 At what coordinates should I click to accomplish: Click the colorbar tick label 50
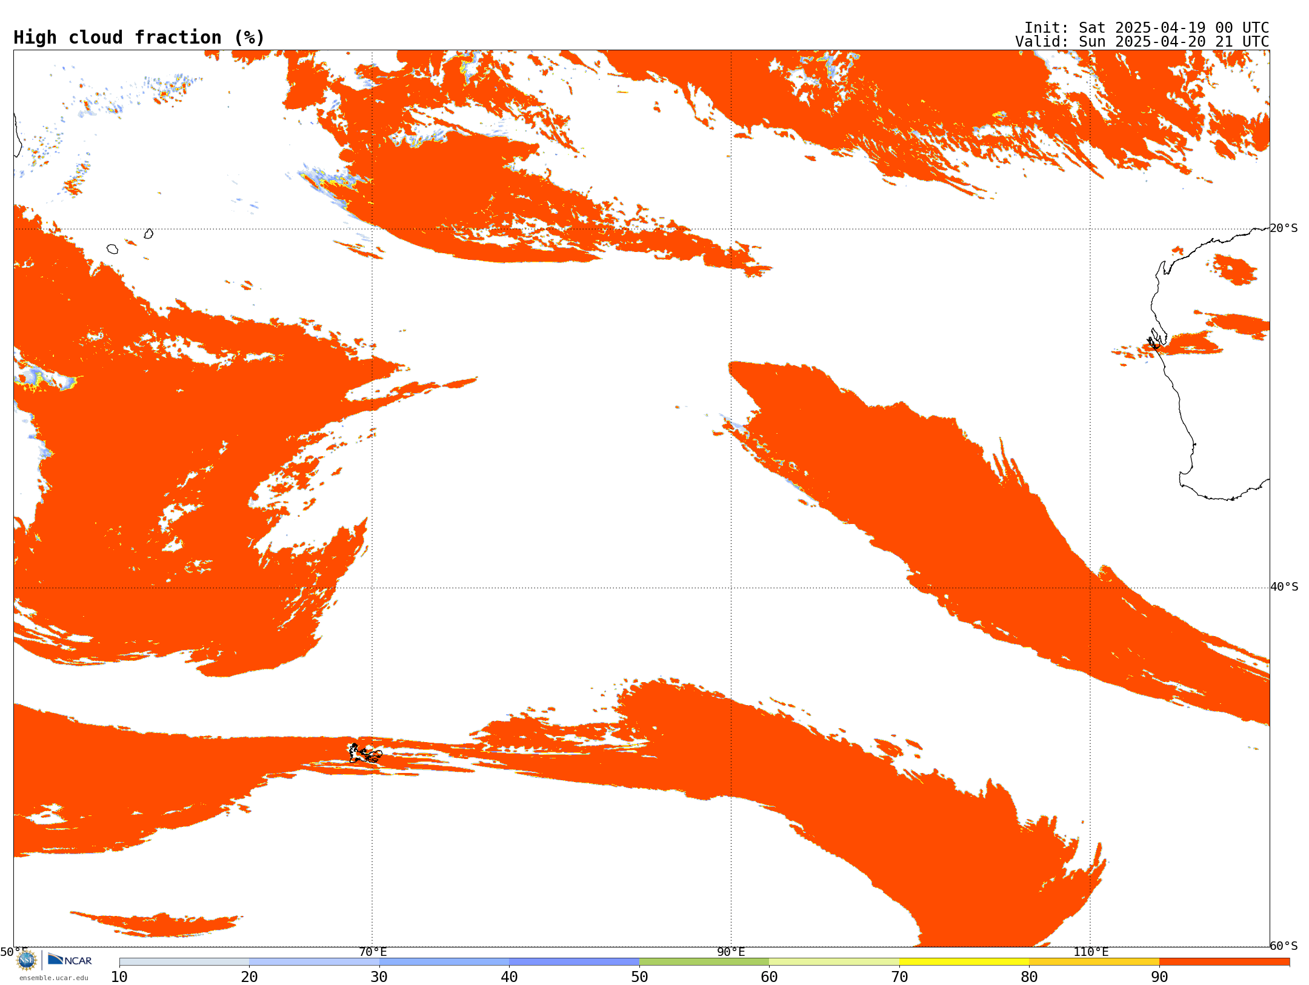639,977
